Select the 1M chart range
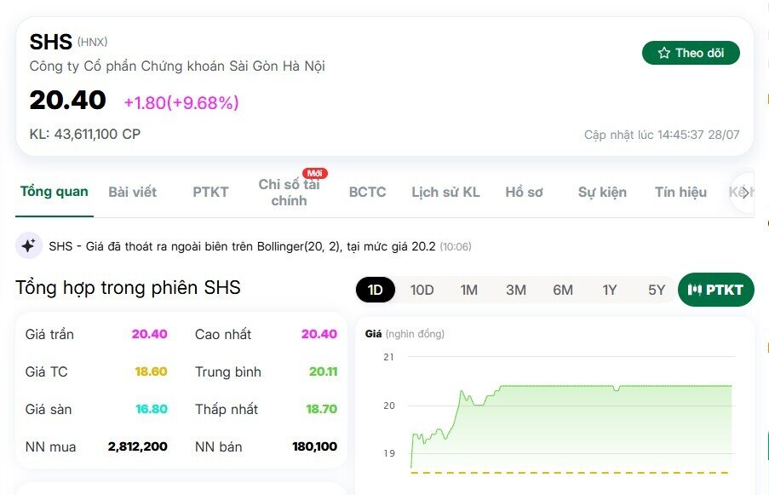This screenshot has height=495, width=769. (469, 290)
